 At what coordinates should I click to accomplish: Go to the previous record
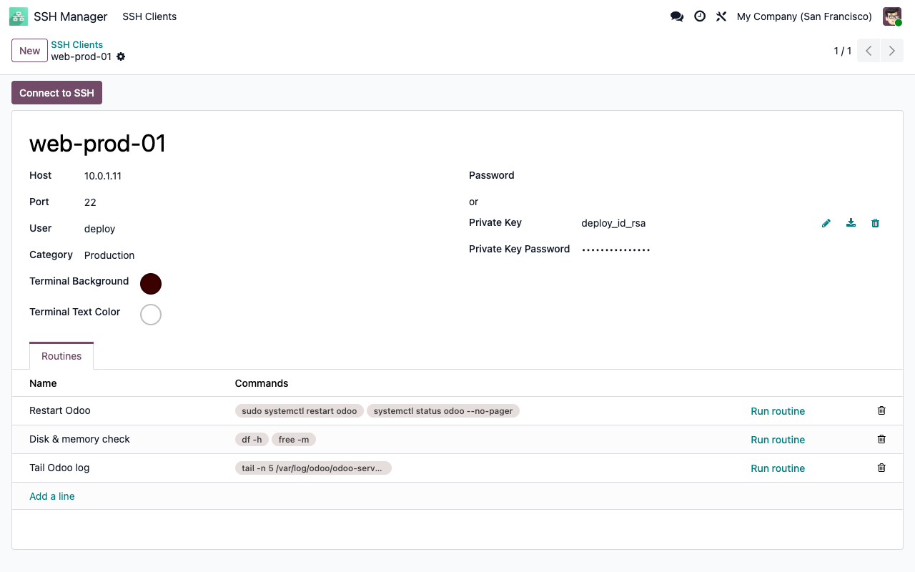(869, 51)
